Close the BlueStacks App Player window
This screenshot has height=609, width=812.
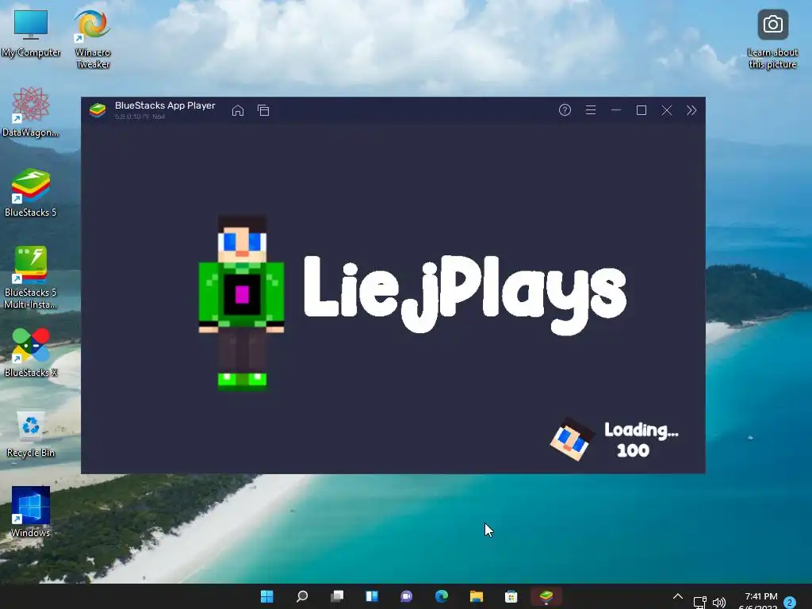(666, 109)
